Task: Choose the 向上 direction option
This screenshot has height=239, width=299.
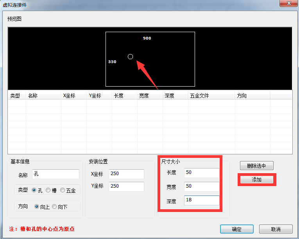Action: coord(37,207)
